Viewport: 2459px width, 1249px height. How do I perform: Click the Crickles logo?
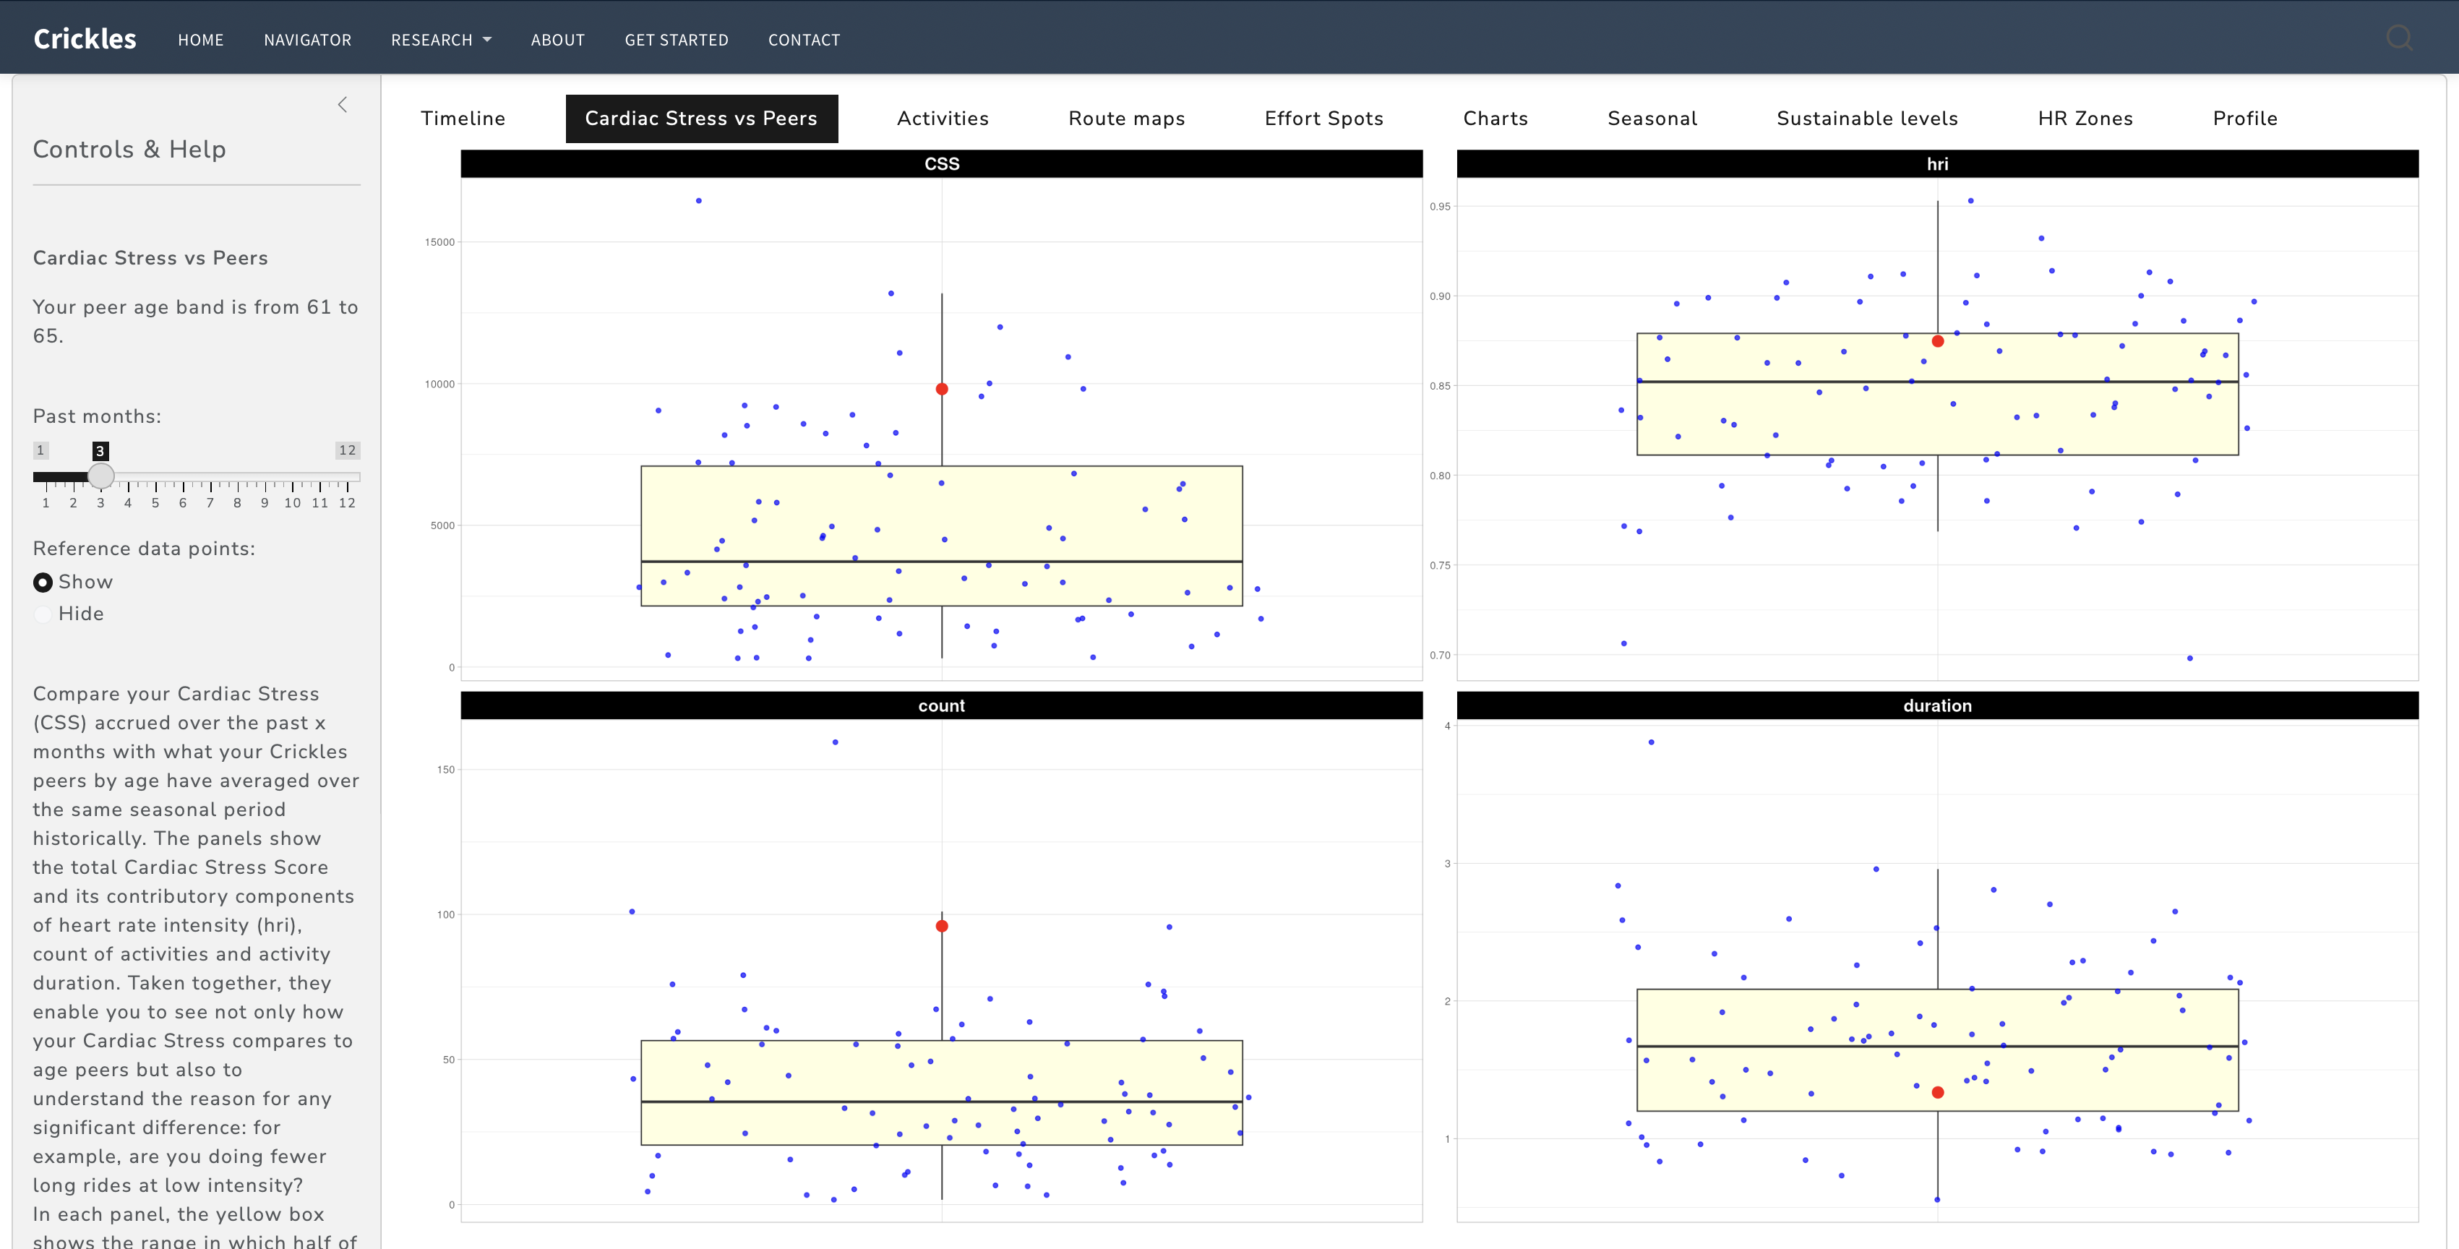pos(85,39)
